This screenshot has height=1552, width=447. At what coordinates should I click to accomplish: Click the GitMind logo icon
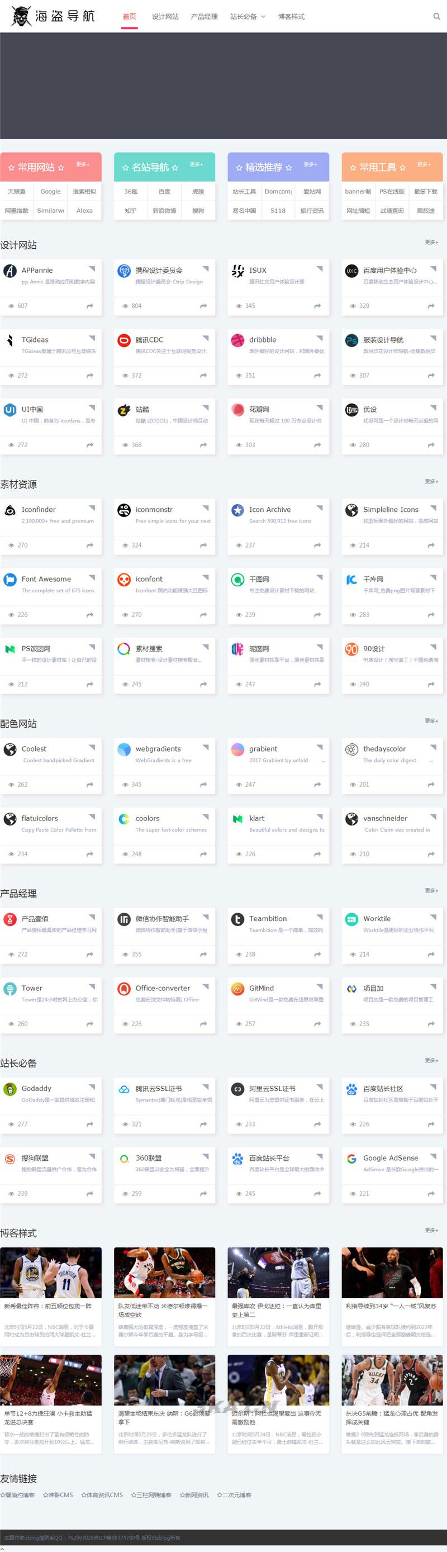[x=238, y=989]
